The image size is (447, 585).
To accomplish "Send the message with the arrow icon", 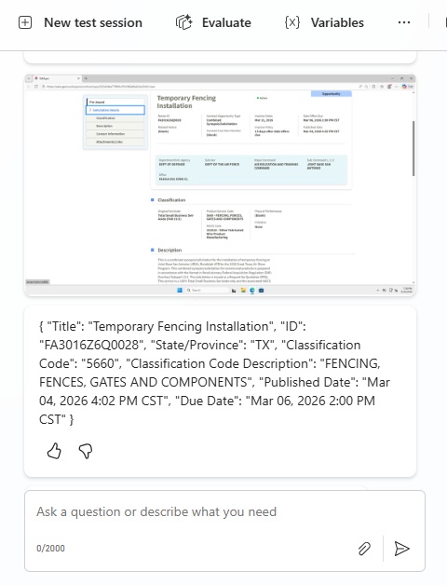I will (x=402, y=549).
